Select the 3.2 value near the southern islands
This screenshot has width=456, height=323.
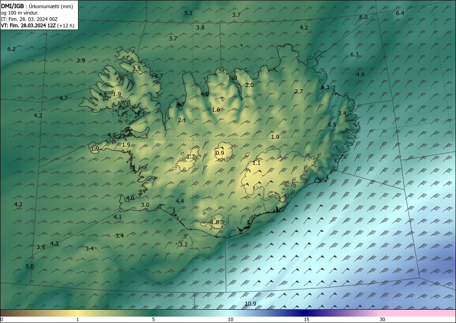coord(183,245)
